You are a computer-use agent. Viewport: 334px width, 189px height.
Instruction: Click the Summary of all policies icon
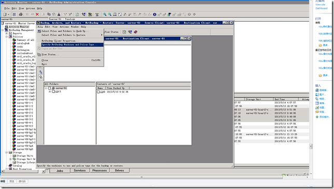pyautogui.click(x=15, y=40)
